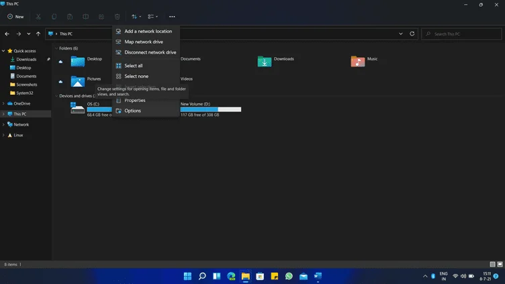Click the Refresh button beside address bar

(412, 34)
